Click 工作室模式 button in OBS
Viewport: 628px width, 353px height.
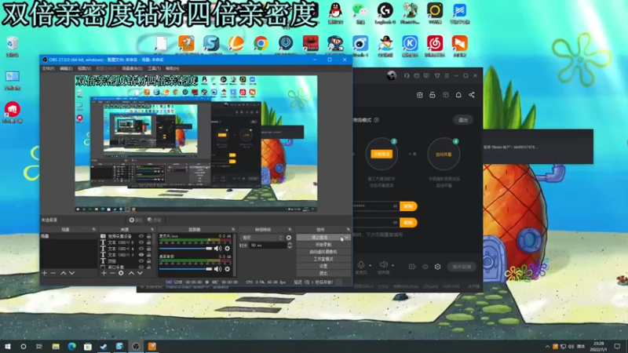pos(323,259)
